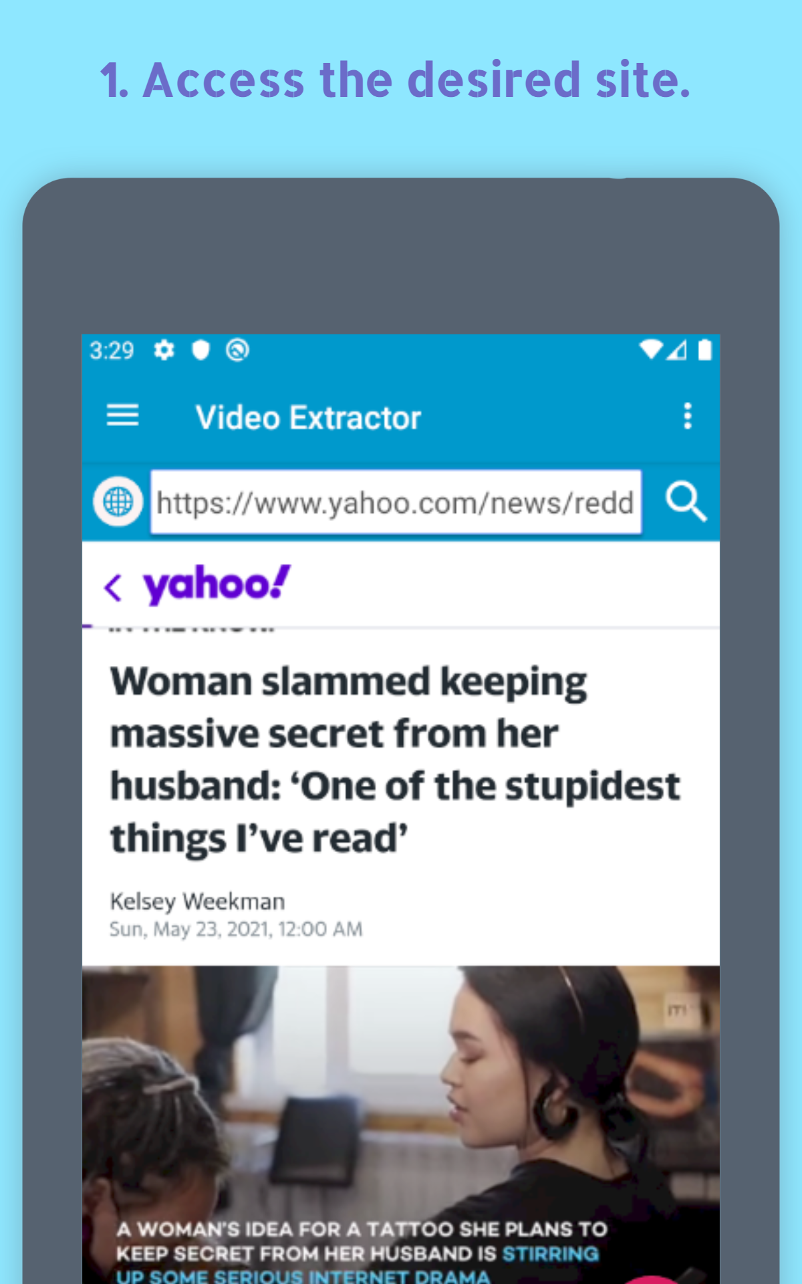This screenshot has width=802, height=1284.
Task: Play the tattoo article video
Action: tap(401, 1123)
